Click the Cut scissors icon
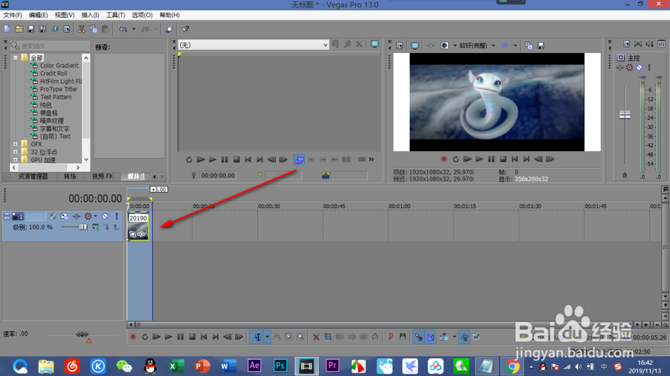Image resolution: width=670 pixels, height=376 pixels. tap(81, 29)
